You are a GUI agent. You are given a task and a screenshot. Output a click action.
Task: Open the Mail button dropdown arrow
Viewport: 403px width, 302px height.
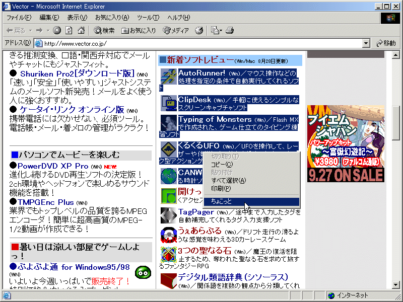point(221,30)
